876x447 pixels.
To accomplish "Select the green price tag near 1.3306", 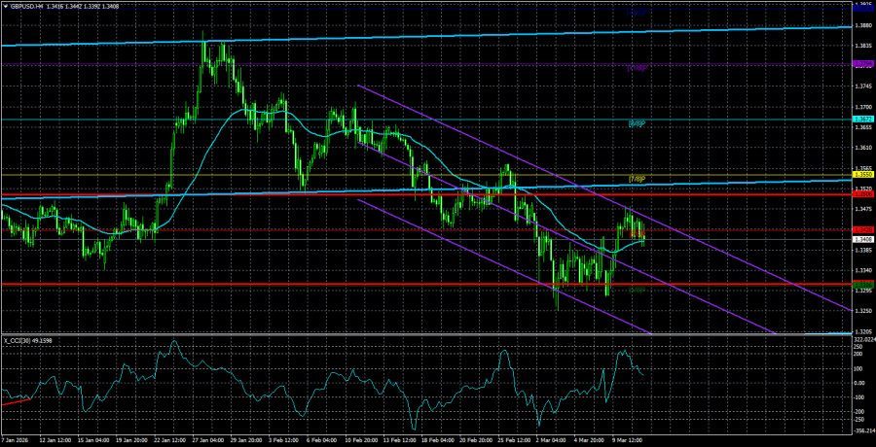I will (862, 284).
